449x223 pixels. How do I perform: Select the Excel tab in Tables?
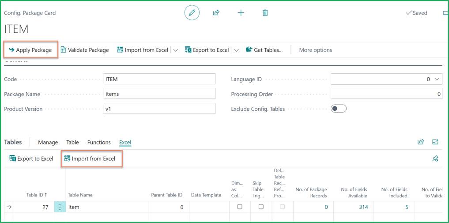pyautogui.click(x=125, y=142)
